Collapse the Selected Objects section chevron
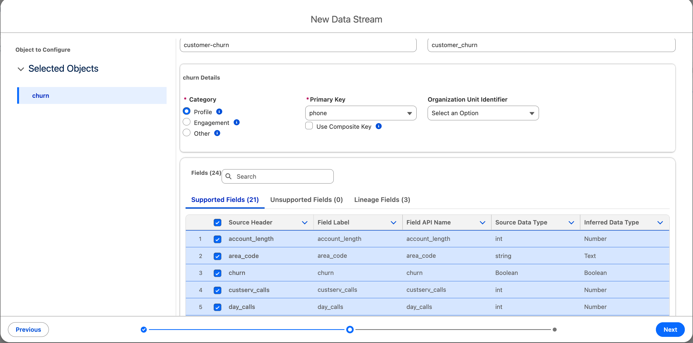This screenshot has height=343, width=693. point(21,69)
